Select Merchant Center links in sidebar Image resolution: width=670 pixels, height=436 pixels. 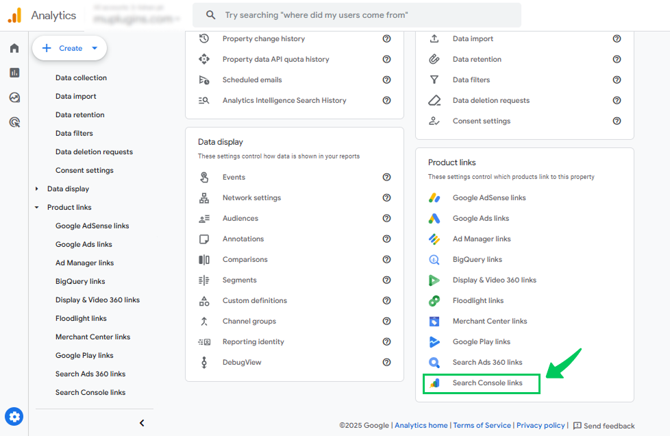tap(92, 337)
